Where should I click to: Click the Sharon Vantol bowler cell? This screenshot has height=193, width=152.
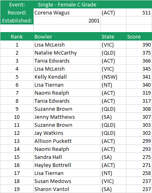[67, 189]
